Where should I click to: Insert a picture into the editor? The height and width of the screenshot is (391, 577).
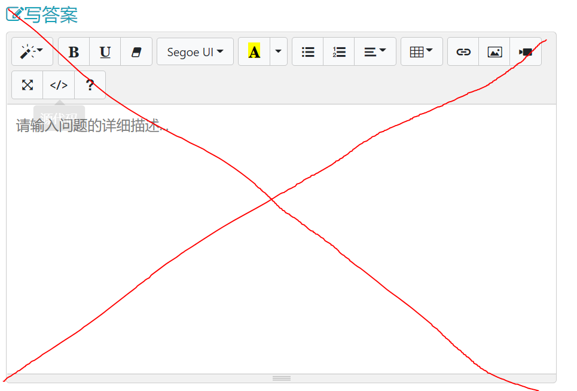coord(494,51)
